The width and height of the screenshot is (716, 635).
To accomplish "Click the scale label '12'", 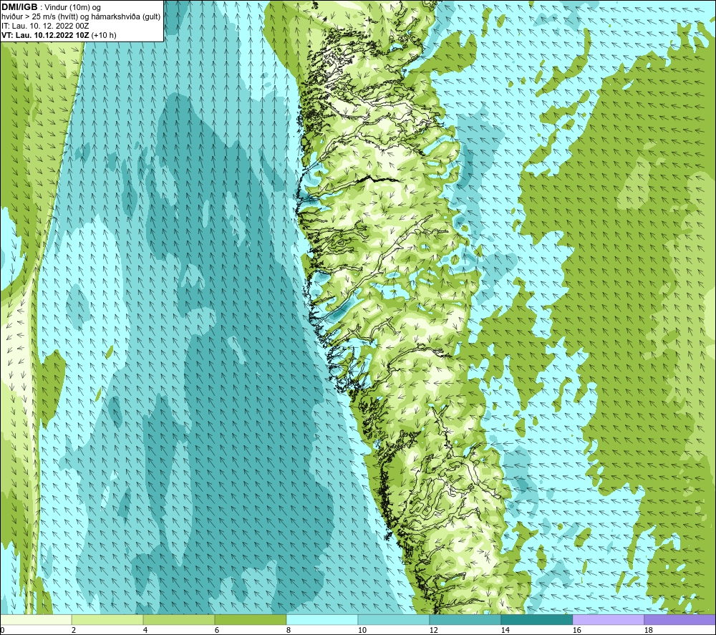I will tap(433, 630).
